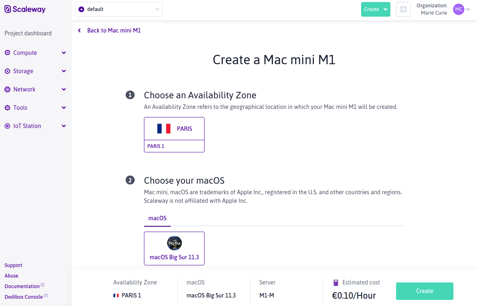Click the Scaleway logo
The width and height of the screenshot is (477, 306).
coord(24,9)
